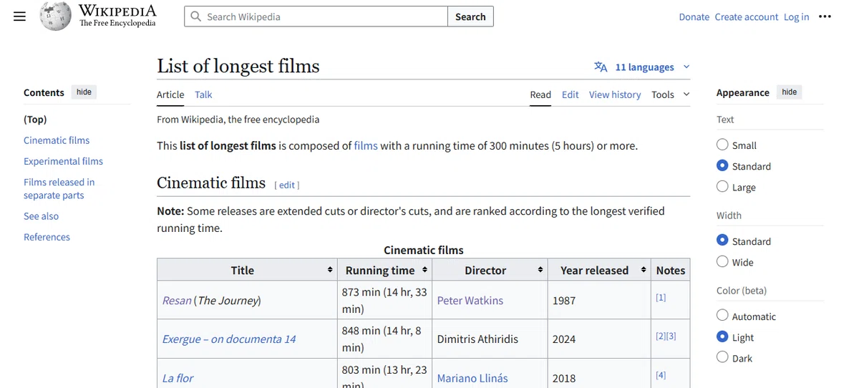The height and width of the screenshot is (388, 859).
Task: Click the Log in link
Action: 796,16
